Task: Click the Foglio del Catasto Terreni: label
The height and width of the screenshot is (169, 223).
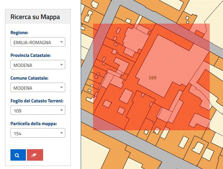Action: [37, 101]
